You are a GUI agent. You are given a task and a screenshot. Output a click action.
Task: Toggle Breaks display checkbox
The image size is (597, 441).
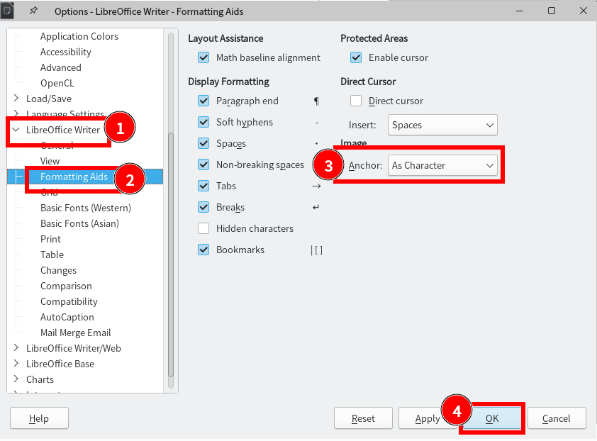203,208
